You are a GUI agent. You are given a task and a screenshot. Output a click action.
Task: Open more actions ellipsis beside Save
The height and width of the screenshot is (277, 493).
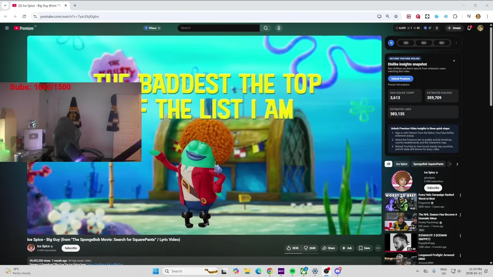click(x=378, y=248)
